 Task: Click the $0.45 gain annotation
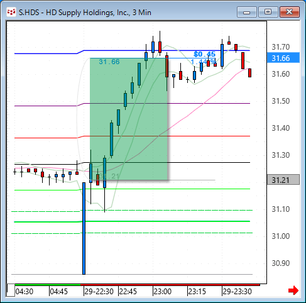coord(204,54)
